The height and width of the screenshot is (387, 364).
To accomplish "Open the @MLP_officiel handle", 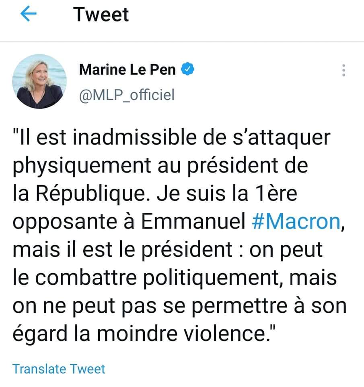I will 127,95.
